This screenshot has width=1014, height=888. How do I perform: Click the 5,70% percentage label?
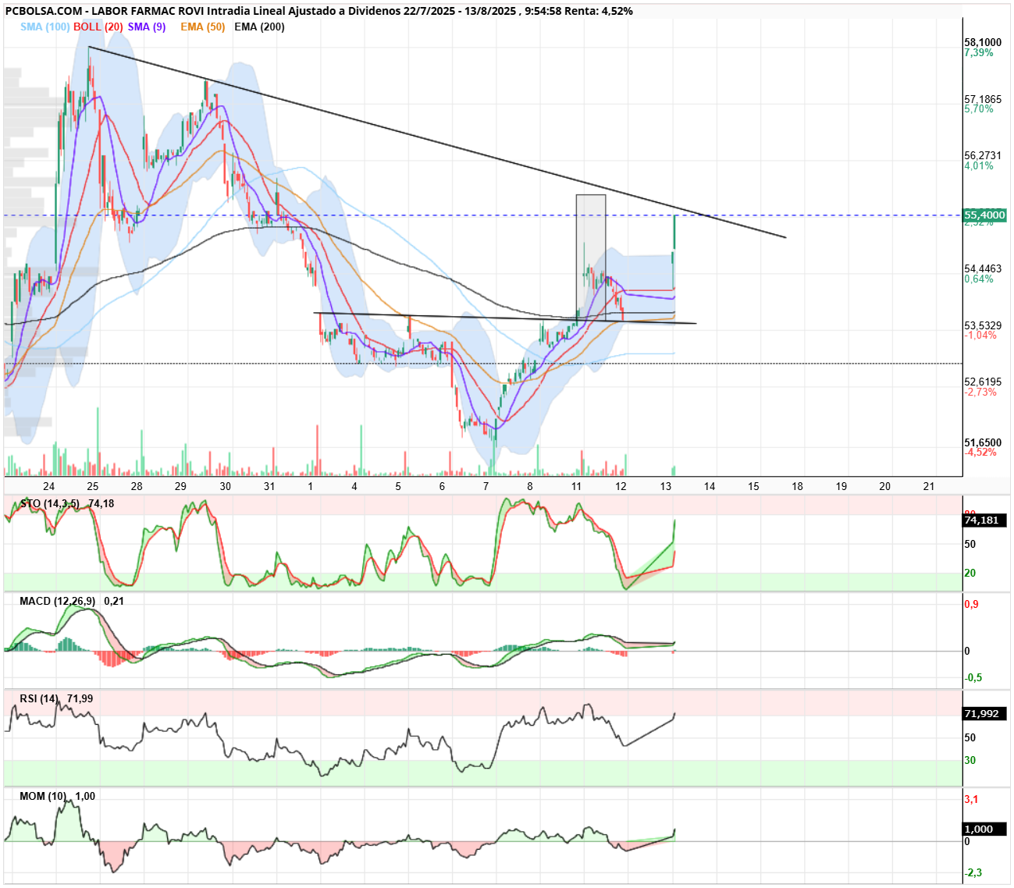[x=979, y=109]
